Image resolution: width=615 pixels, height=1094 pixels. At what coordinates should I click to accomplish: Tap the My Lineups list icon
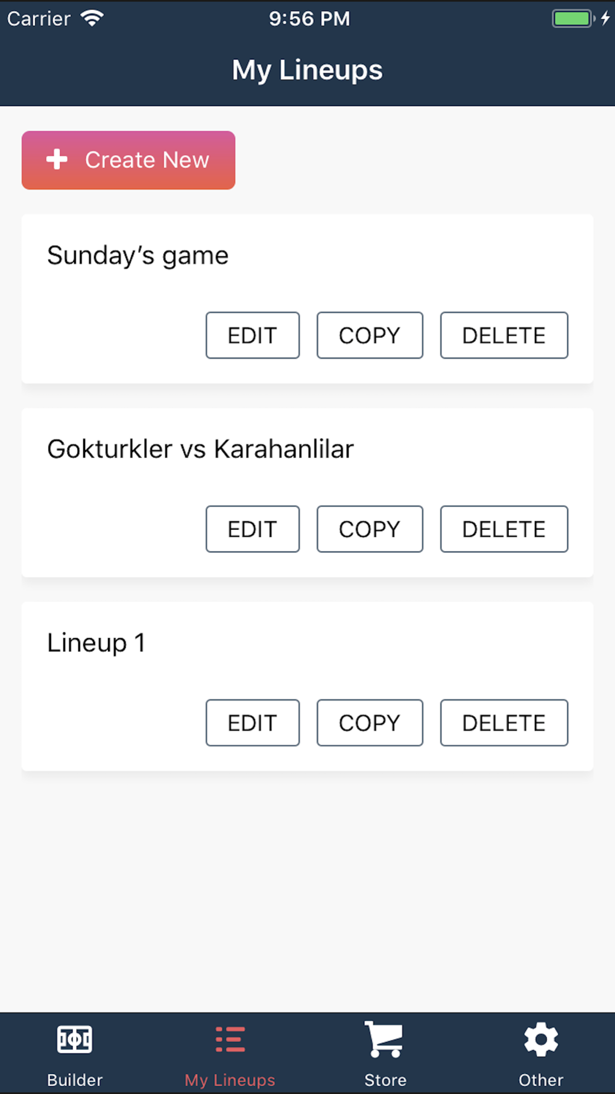[230, 1039]
